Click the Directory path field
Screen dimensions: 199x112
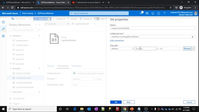tap(145, 49)
